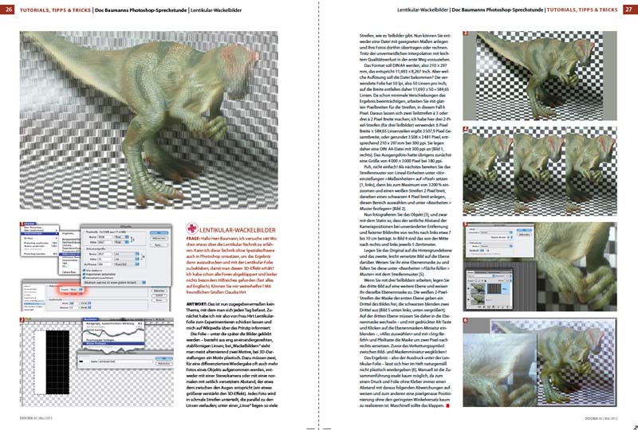Click page number 27
Screen dimensions: 638x430
[630, 10]
